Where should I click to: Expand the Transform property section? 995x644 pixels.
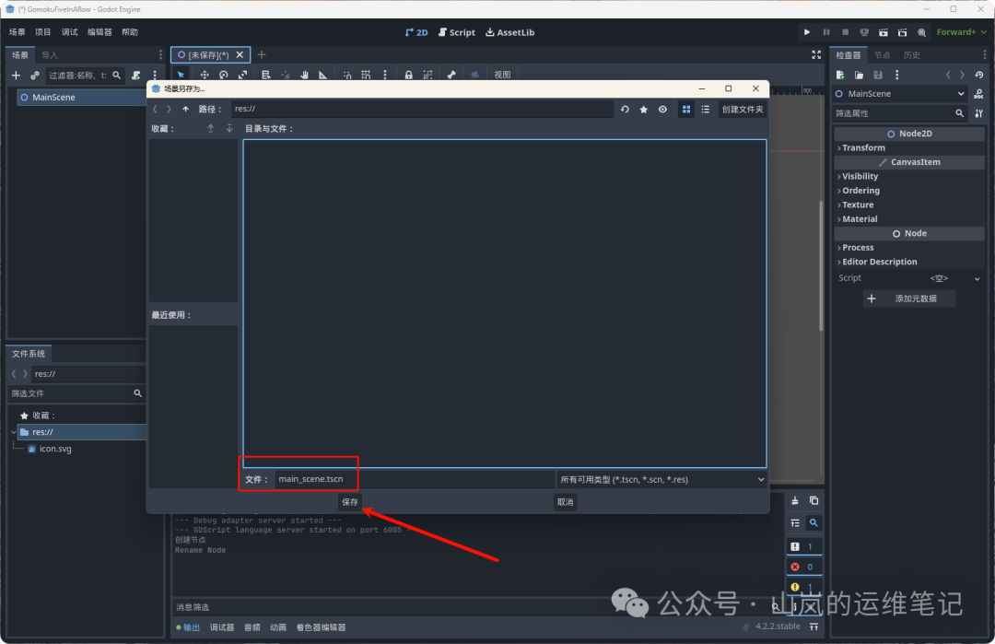pyautogui.click(x=862, y=147)
